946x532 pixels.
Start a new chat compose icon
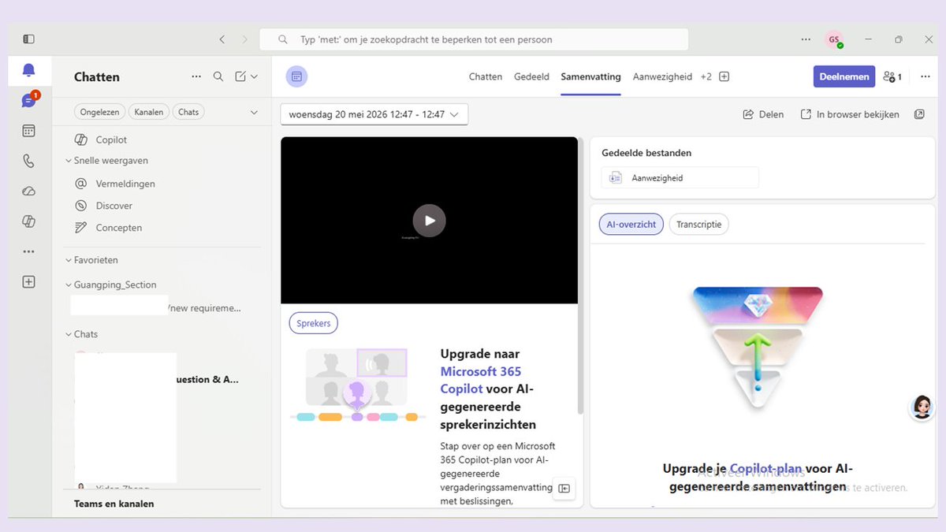pyautogui.click(x=240, y=76)
